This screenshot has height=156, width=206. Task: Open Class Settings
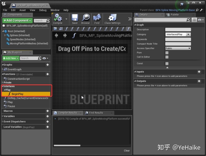112,19
